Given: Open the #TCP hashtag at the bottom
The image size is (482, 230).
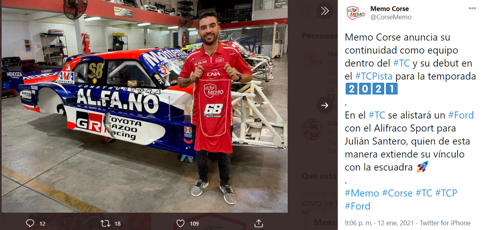Looking at the screenshot, I should click(446, 193).
